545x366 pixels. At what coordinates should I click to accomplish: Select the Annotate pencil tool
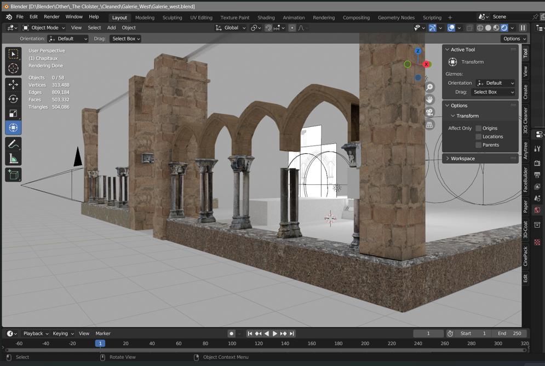tap(13, 144)
